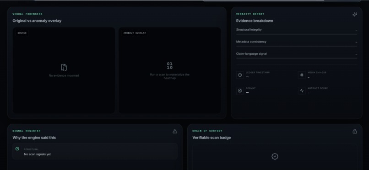Image resolution: width=369 pixels, height=170 pixels.
Task: Click the green check icon beside Structural
Action: [17, 149]
